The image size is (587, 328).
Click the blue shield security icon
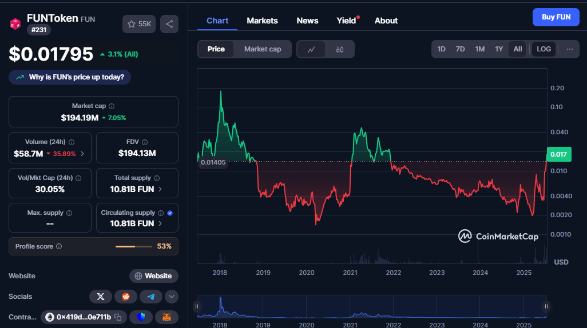[141, 317]
